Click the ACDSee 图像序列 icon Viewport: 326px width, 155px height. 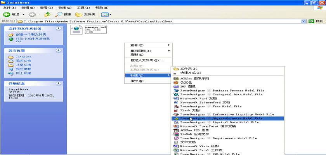coord(176,78)
